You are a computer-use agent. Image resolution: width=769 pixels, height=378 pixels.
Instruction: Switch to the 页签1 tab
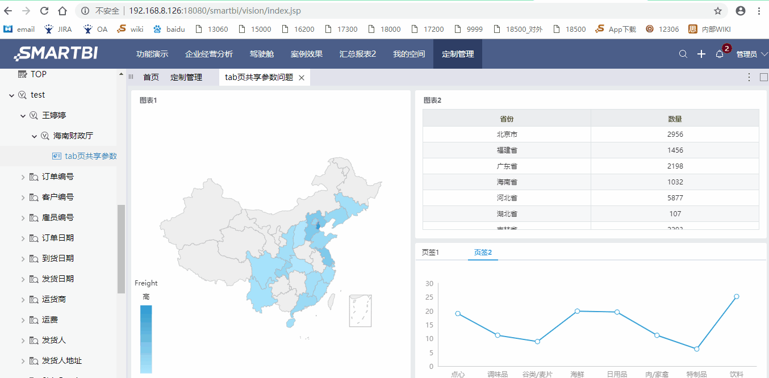(431, 253)
